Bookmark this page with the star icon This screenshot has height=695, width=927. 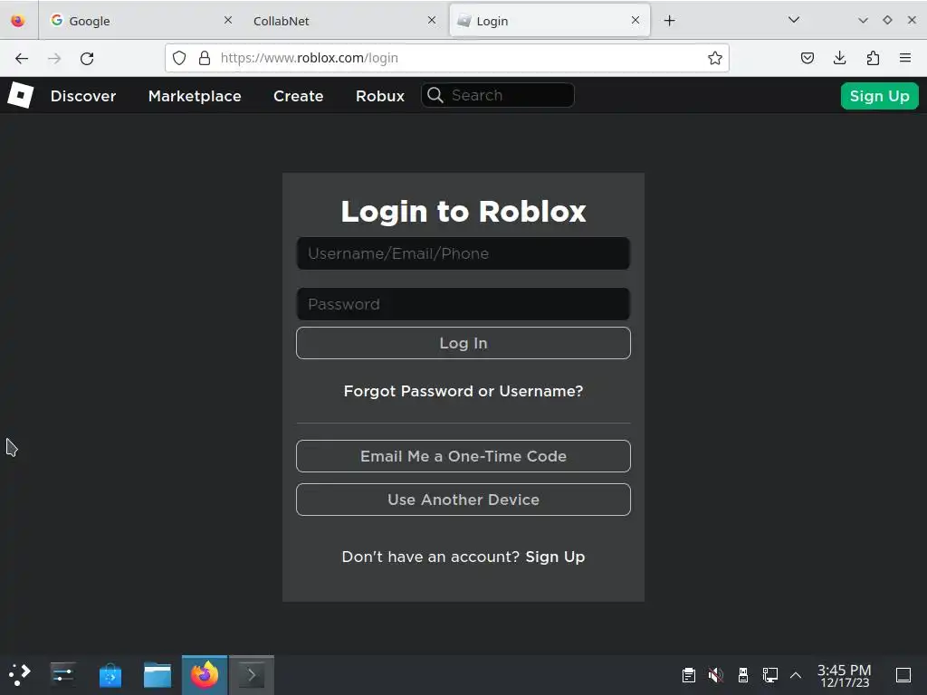tap(715, 58)
